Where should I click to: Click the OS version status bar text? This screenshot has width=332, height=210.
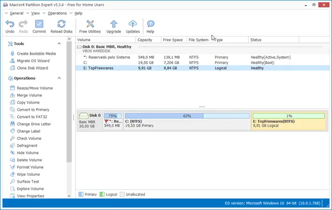[272, 203]
